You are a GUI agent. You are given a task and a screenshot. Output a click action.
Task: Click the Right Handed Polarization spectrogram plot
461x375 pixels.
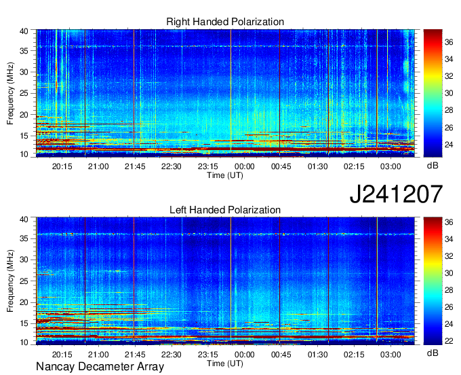click(225, 93)
